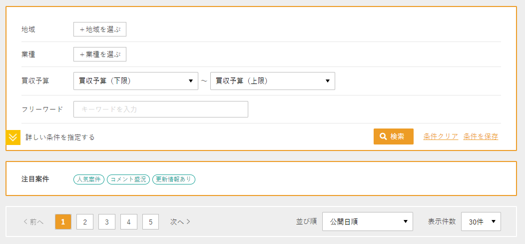The image size is (525, 244).
Task: Jump to page 3
Action: tap(107, 222)
